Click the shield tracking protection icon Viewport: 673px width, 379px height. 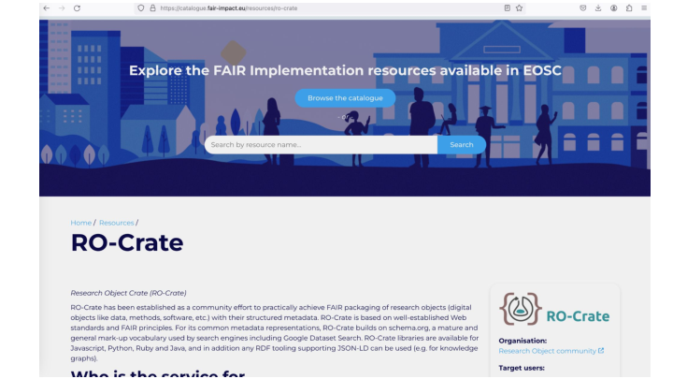tap(141, 8)
